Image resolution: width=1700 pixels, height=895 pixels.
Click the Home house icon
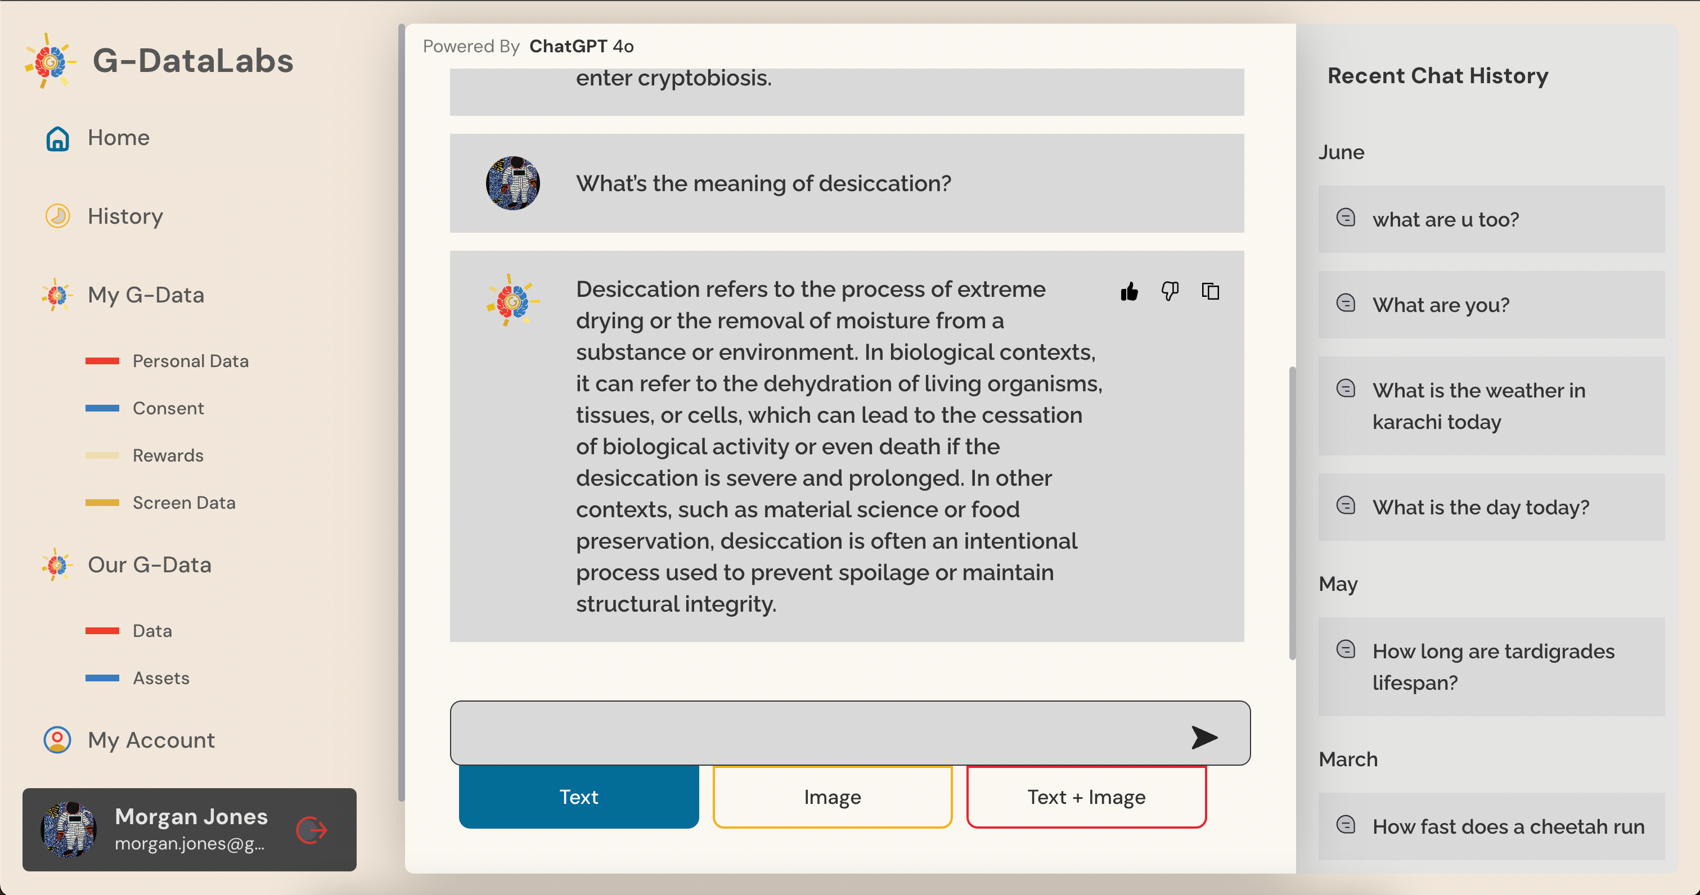57,138
